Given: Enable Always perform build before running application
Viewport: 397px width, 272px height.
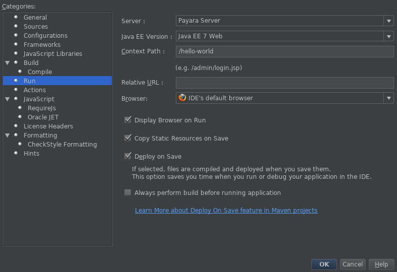Looking at the screenshot, I should [x=128, y=192].
